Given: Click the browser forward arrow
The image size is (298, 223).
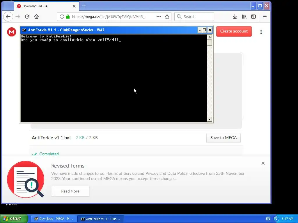Looking at the screenshot, I should click(18, 17).
